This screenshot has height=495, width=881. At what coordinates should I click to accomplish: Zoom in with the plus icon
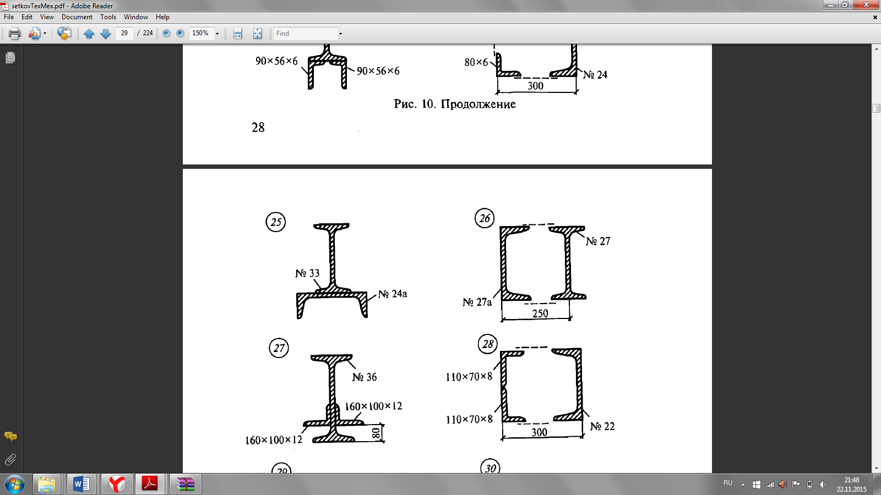pos(180,34)
